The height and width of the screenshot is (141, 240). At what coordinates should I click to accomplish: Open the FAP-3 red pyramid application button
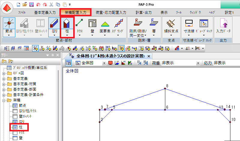pos(7,8)
